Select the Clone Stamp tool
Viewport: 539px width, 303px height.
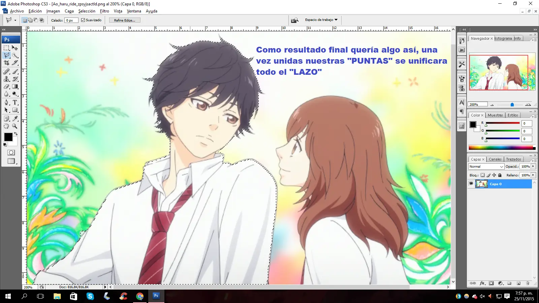pos(6,79)
